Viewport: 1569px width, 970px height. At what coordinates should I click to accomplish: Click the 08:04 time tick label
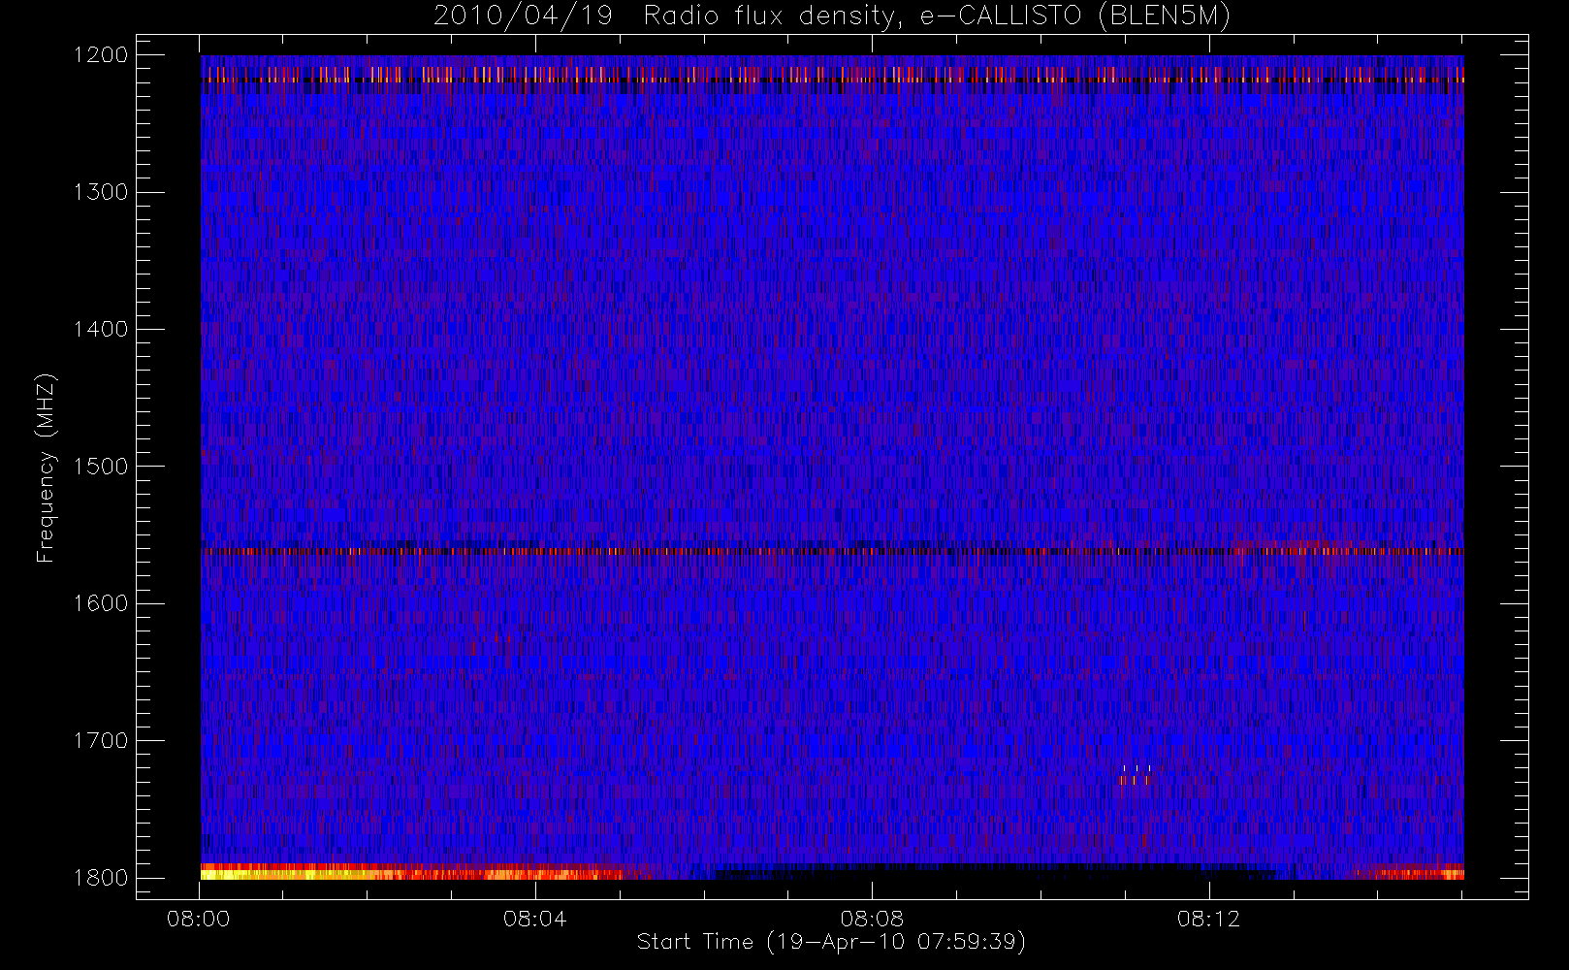pos(535,919)
